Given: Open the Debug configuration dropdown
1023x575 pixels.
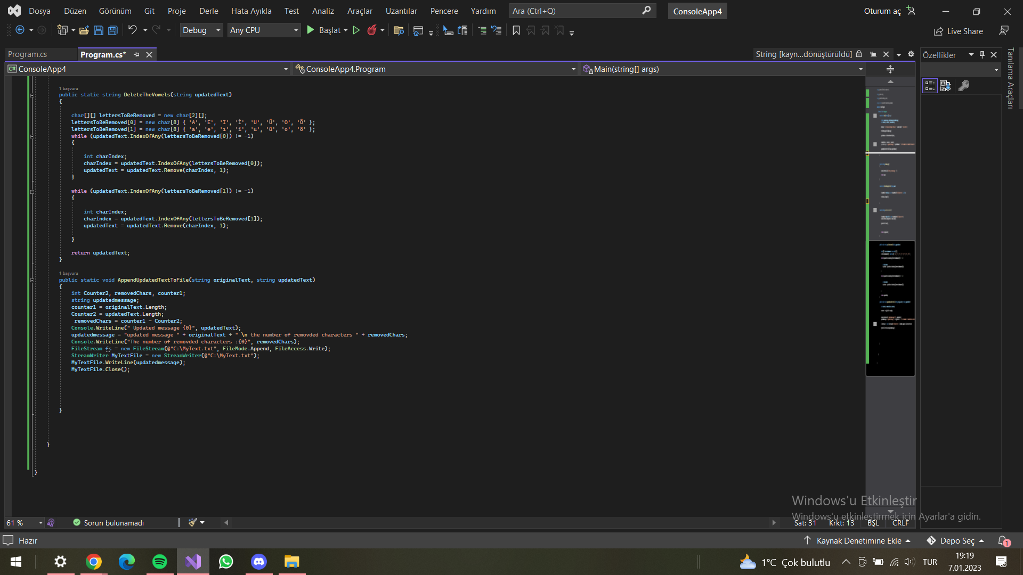Looking at the screenshot, I should [x=201, y=30].
